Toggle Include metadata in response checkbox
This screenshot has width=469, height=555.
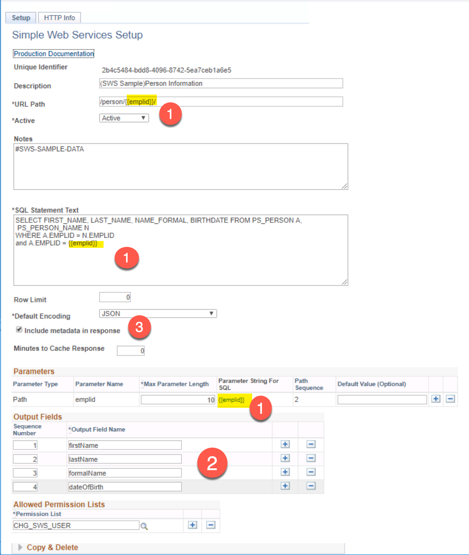[19, 330]
